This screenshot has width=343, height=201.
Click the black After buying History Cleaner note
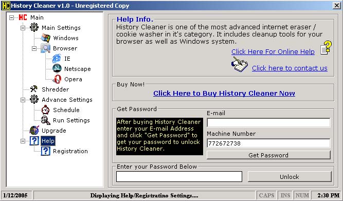(159, 136)
